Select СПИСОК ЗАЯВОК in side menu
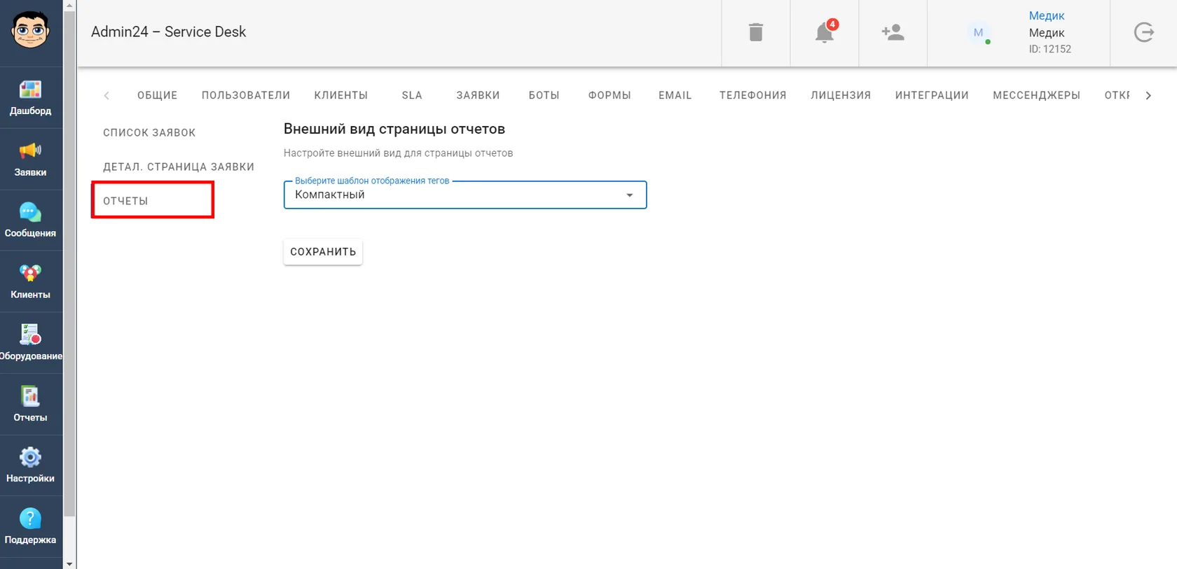This screenshot has width=1177, height=569. pos(149,132)
